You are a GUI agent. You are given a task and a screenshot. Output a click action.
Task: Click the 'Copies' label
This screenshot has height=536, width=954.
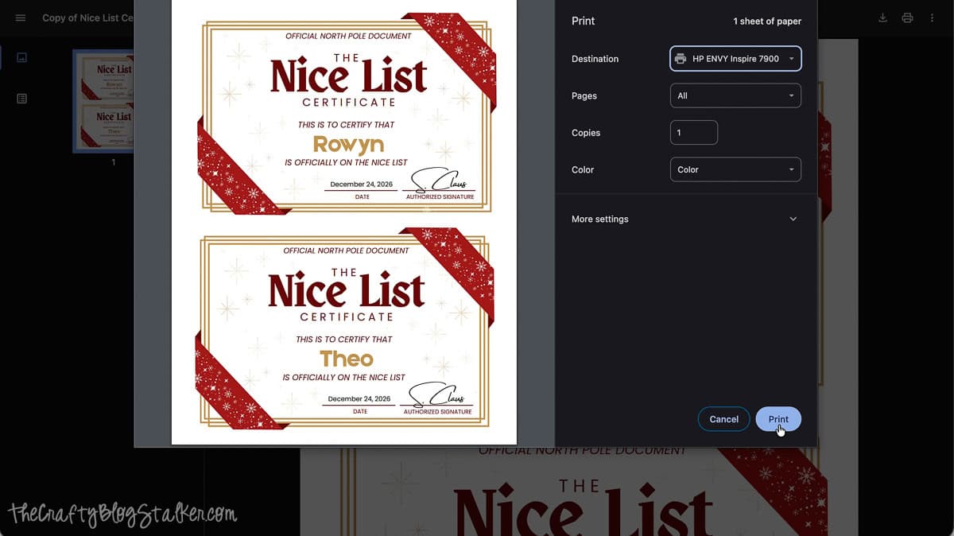tap(586, 133)
